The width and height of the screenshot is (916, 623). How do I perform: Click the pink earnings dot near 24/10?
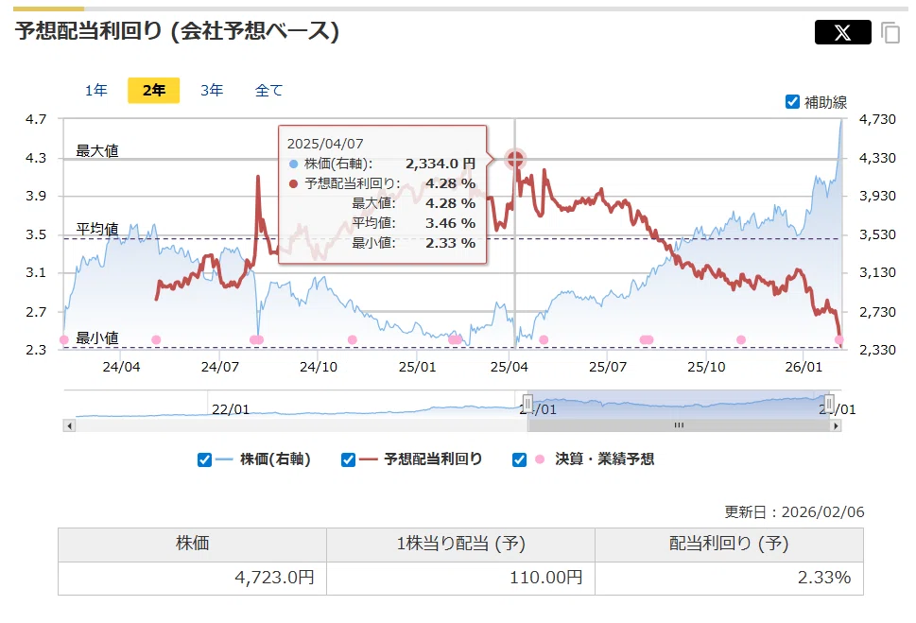[x=353, y=339]
